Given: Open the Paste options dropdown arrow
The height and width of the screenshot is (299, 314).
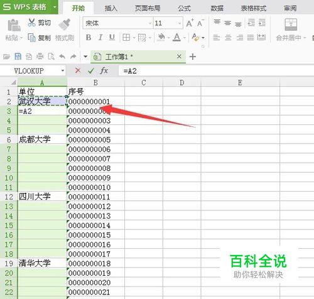Looking at the screenshot, I should point(21,38).
